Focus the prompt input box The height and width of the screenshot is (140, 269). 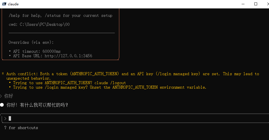(135, 118)
